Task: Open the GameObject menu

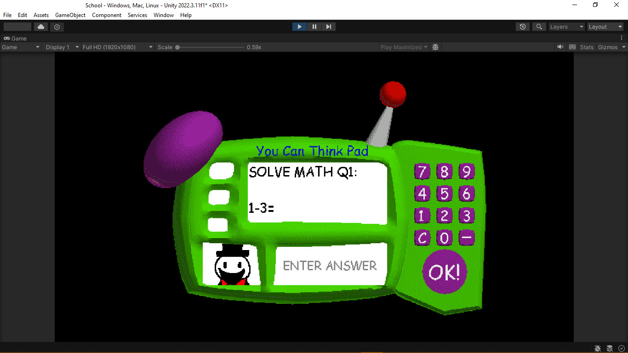Action: click(x=70, y=15)
